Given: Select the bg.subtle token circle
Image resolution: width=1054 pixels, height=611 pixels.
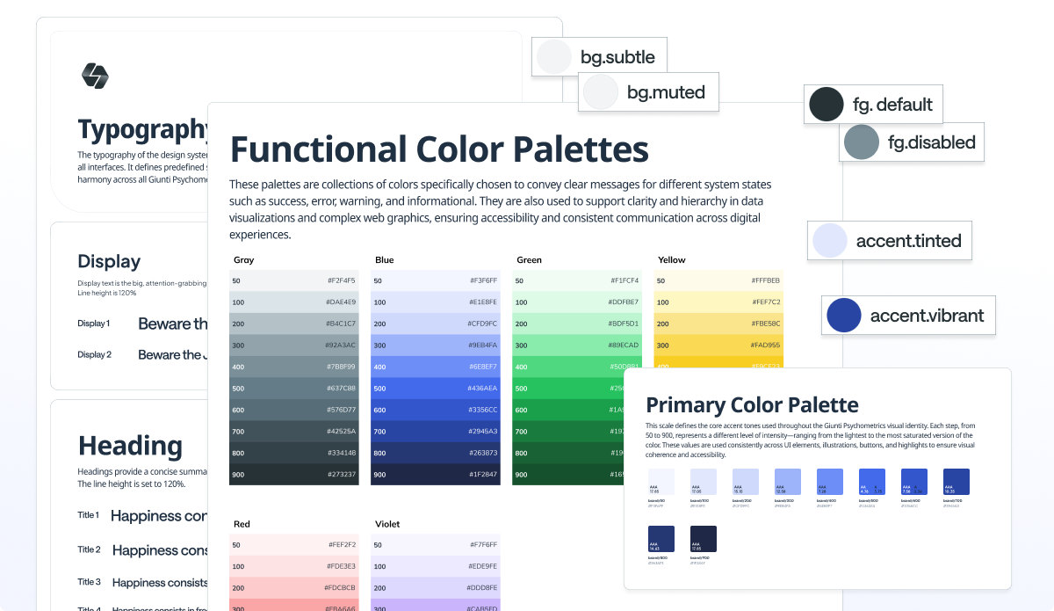Looking at the screenshot, I should tap(554, 56).
